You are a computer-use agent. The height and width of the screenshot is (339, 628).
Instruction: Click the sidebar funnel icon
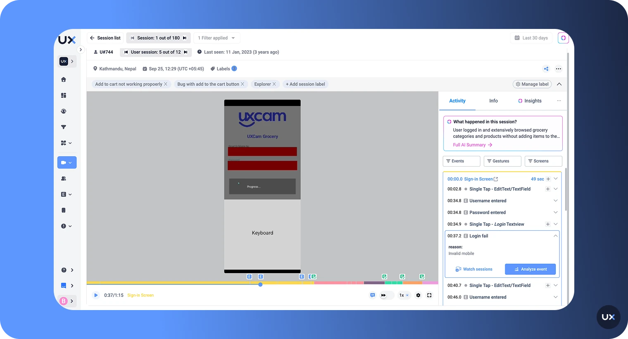tap(64, 127)
